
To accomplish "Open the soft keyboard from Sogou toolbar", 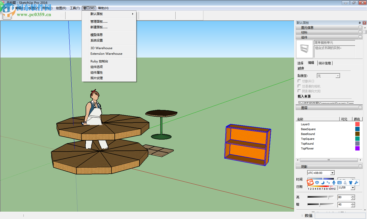I will [339, 182].
